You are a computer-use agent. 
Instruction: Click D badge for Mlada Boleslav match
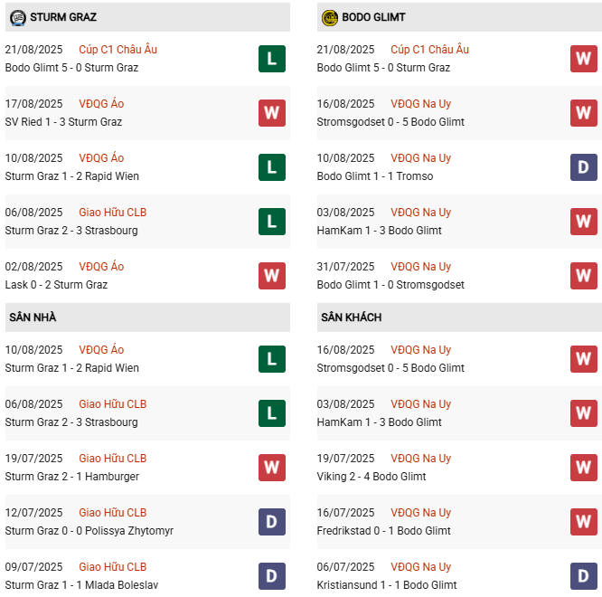271,576
